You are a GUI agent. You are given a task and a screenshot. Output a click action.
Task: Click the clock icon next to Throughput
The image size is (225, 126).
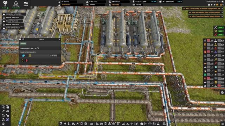click(x=38, y=48)
